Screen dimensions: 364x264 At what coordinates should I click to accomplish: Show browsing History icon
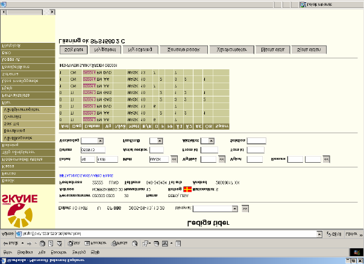point(134,244)
